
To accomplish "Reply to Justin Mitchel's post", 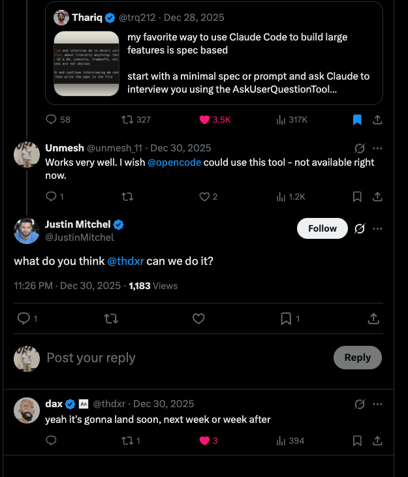I will pos(24,318).
